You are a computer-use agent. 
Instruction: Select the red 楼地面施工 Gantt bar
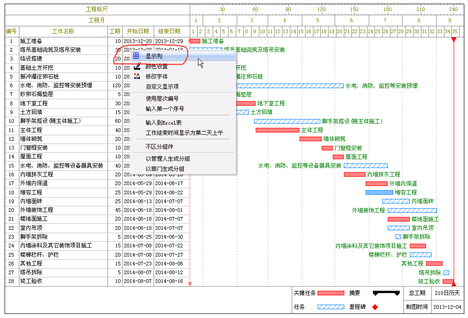399,219
